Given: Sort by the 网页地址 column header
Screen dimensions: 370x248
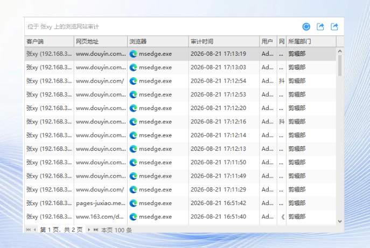Looking at the screenshot, I should coord(101,42).
